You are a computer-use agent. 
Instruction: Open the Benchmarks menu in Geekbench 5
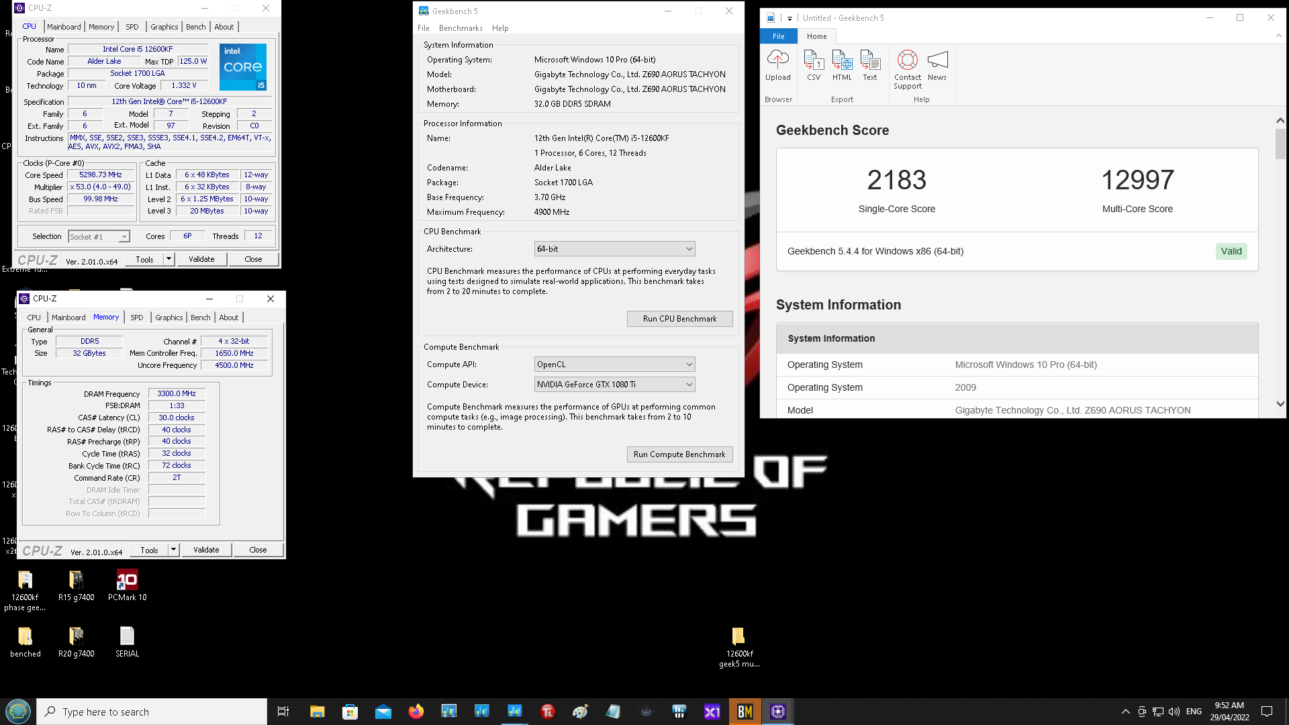pyautogui.click(x=461, y=28)
